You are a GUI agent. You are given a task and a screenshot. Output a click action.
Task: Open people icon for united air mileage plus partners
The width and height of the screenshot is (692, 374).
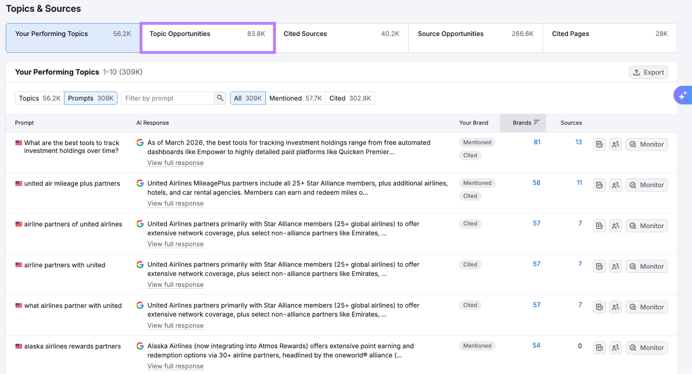click(616, 185)
